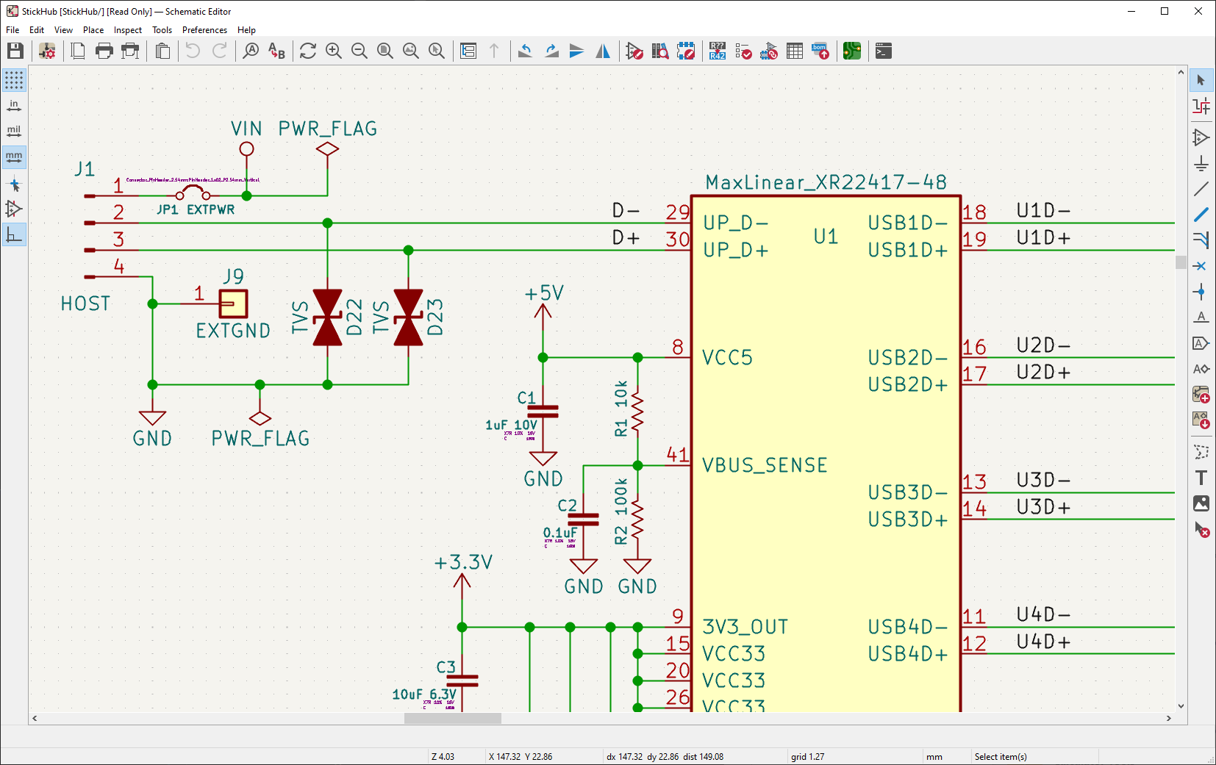Open the Place menu
This screenshot has height=765, width=1216.
[x=93, y=30]
